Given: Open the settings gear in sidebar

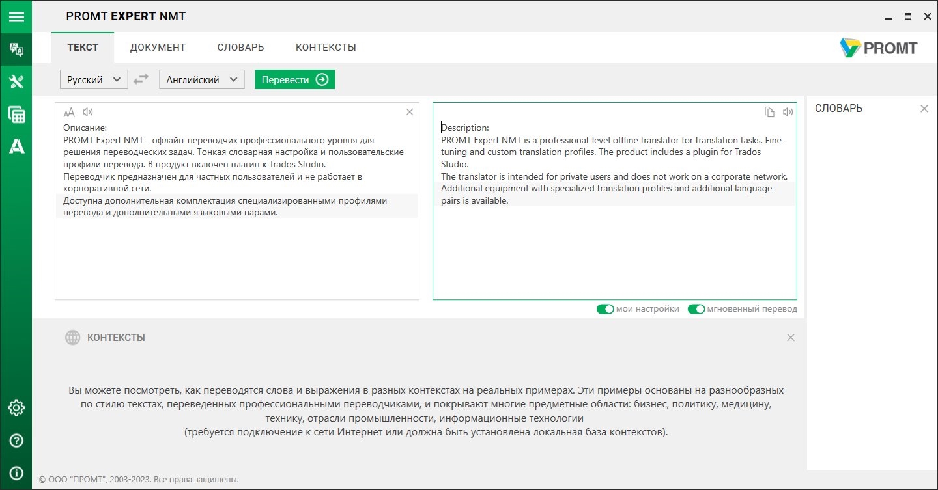Looking at the screenshot, I should (x=16, y=408).
